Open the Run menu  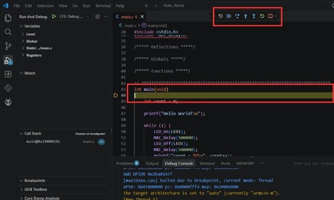pyautogui.click(x=86, y=6)
